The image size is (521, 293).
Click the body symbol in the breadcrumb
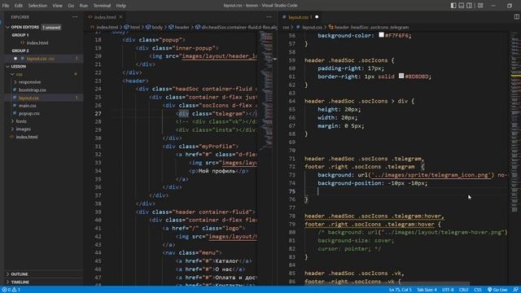pos(155,27)
